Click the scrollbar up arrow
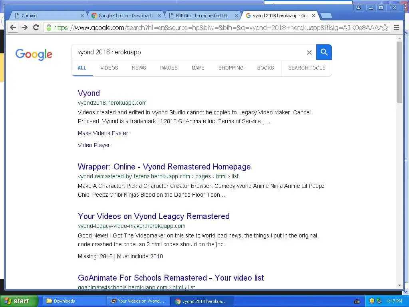 click(399, 38)
